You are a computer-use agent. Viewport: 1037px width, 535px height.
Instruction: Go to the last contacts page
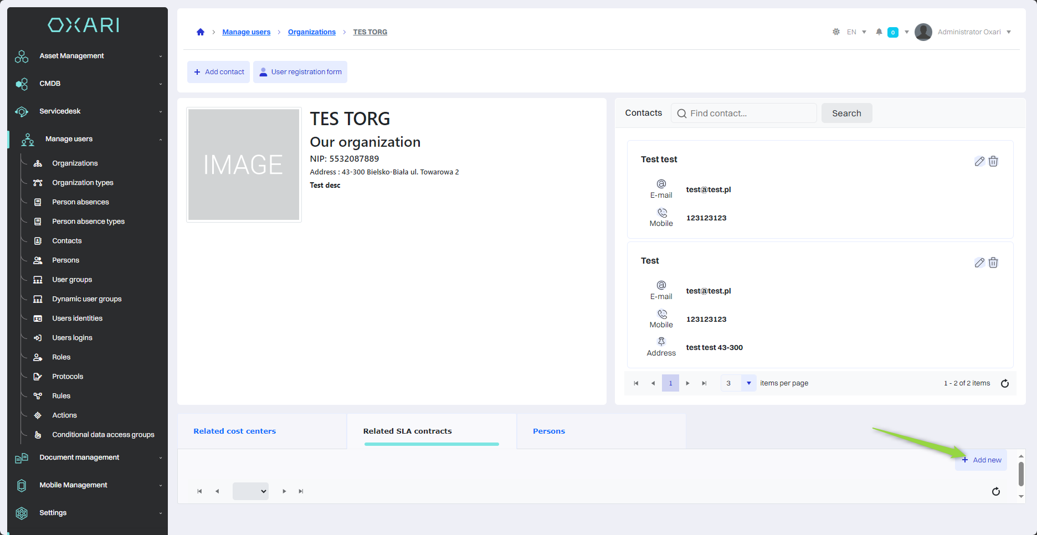(704, 383)
